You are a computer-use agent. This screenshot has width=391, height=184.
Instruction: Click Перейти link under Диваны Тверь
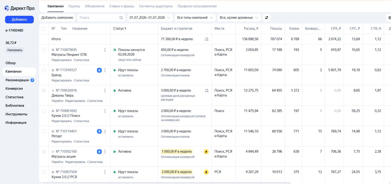pyautogui.click(x=57, y=101)
